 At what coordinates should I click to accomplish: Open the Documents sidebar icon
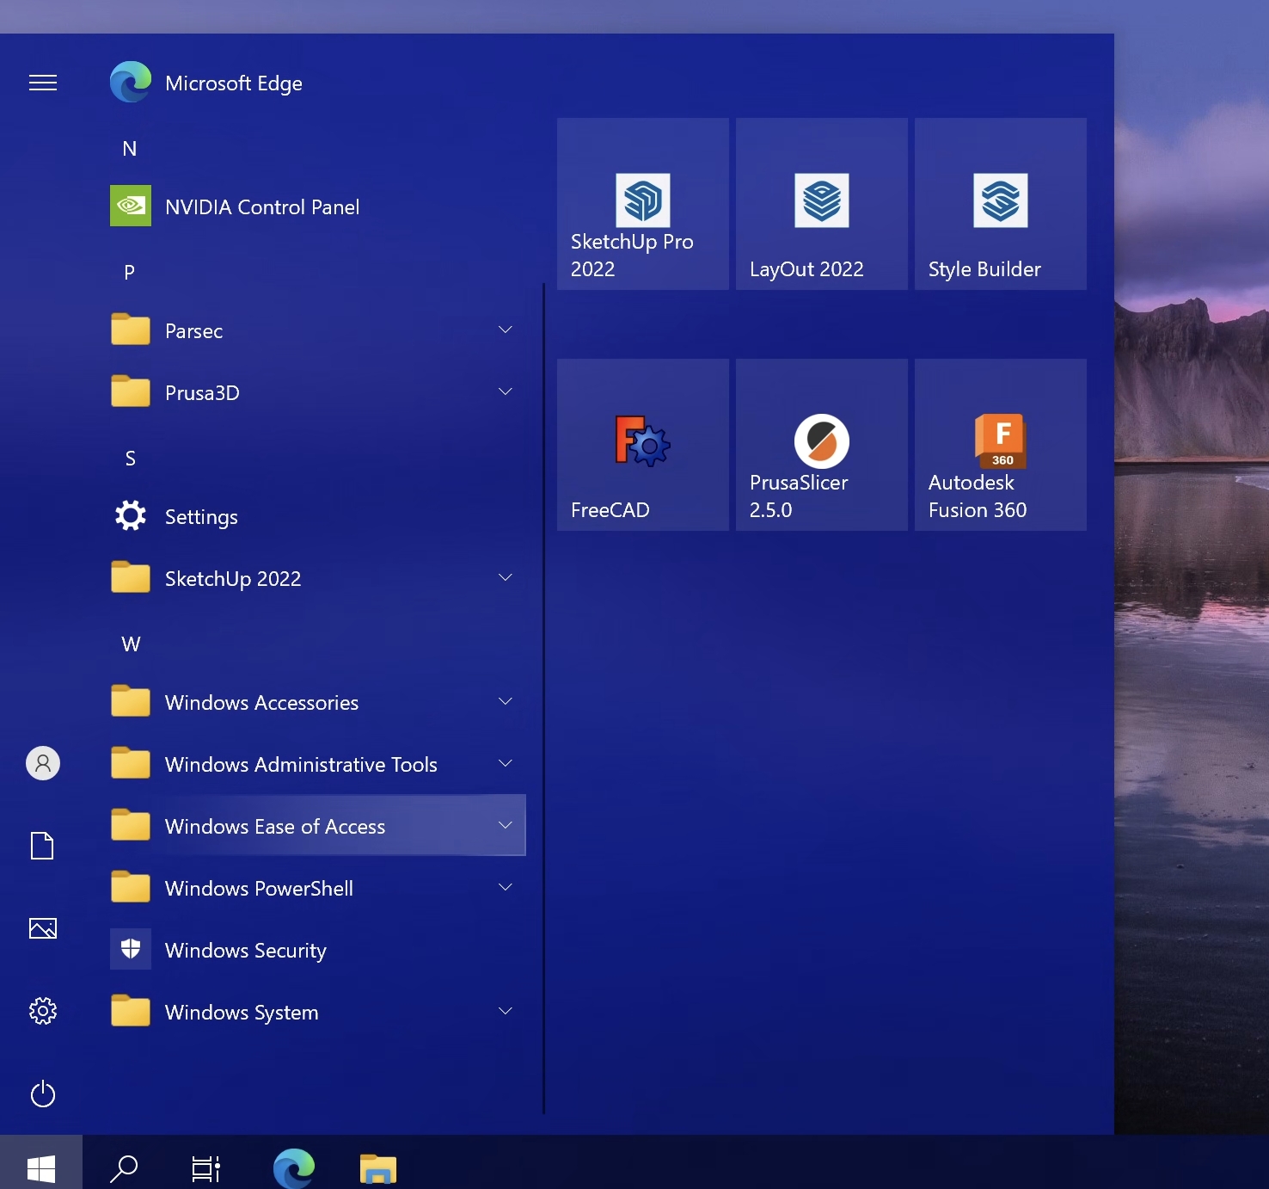click(x=43, y=846)
